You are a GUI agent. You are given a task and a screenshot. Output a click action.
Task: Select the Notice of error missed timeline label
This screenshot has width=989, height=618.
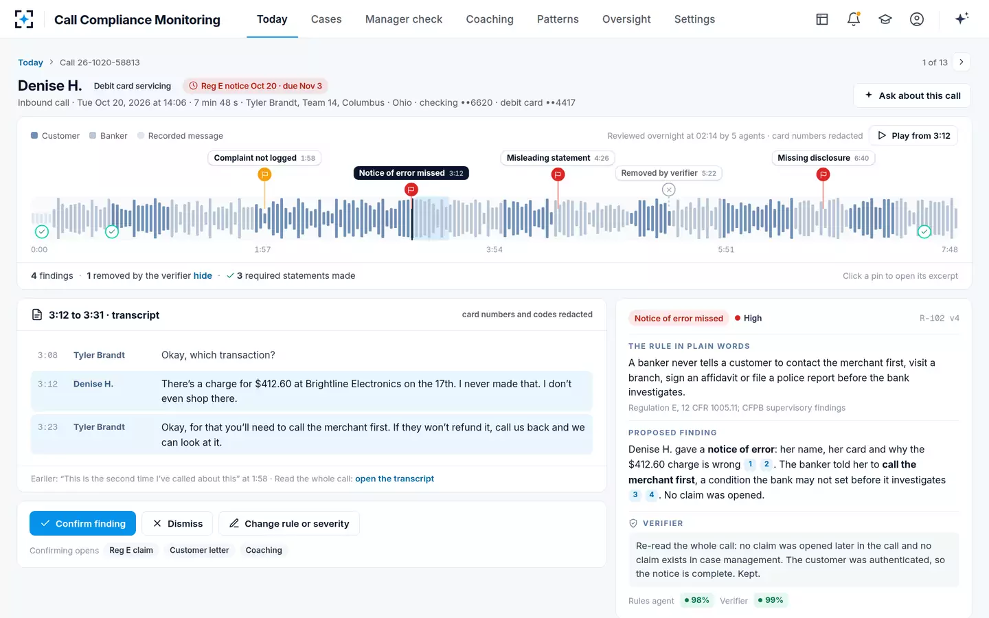click(411, 173)
